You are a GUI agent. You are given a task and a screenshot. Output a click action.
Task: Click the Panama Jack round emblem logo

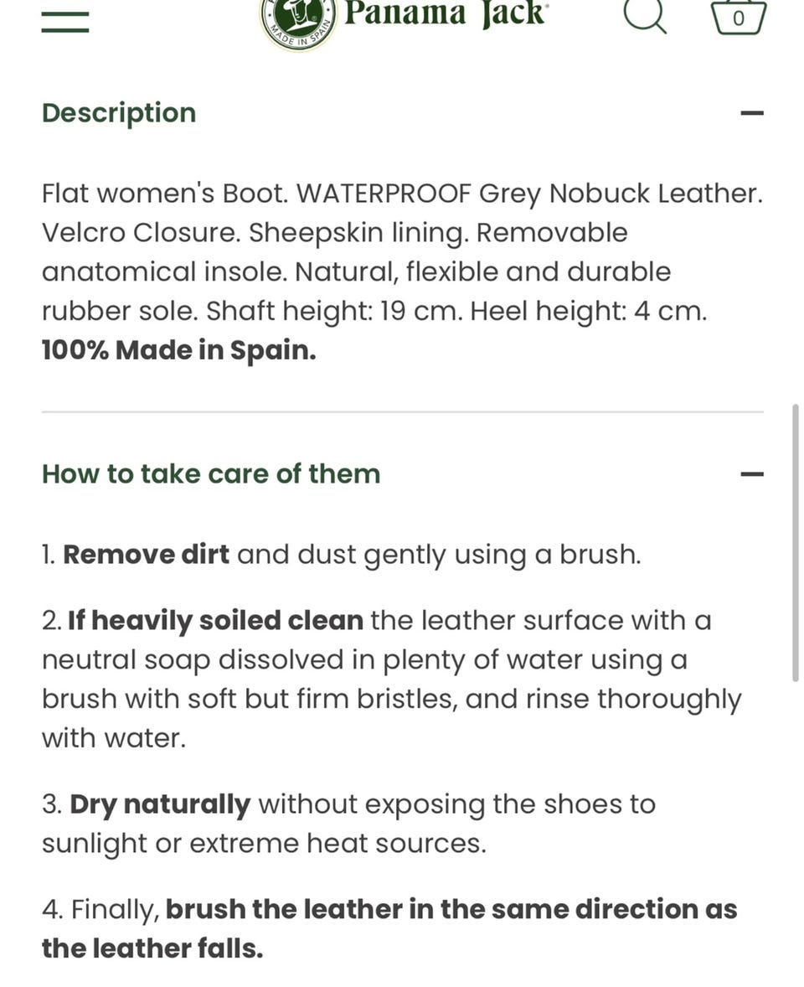[x=299, y=24]
